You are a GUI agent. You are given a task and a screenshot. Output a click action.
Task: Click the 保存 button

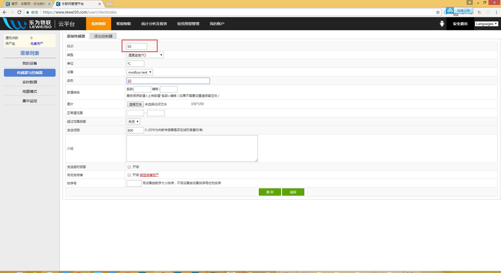pyautogui.click(x=270, y=192)
